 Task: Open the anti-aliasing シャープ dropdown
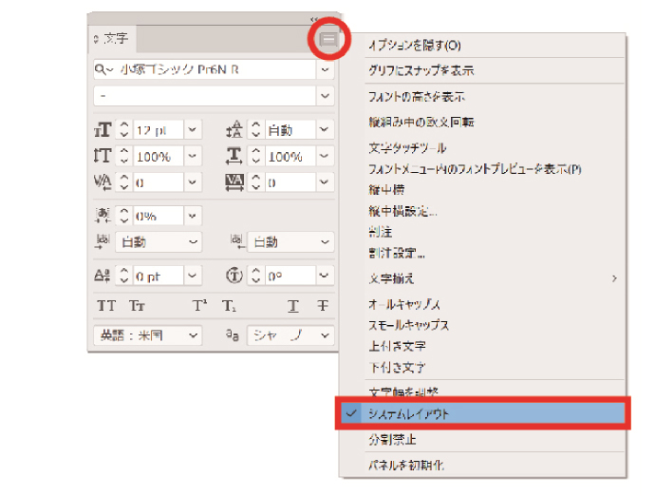(290, 335)
